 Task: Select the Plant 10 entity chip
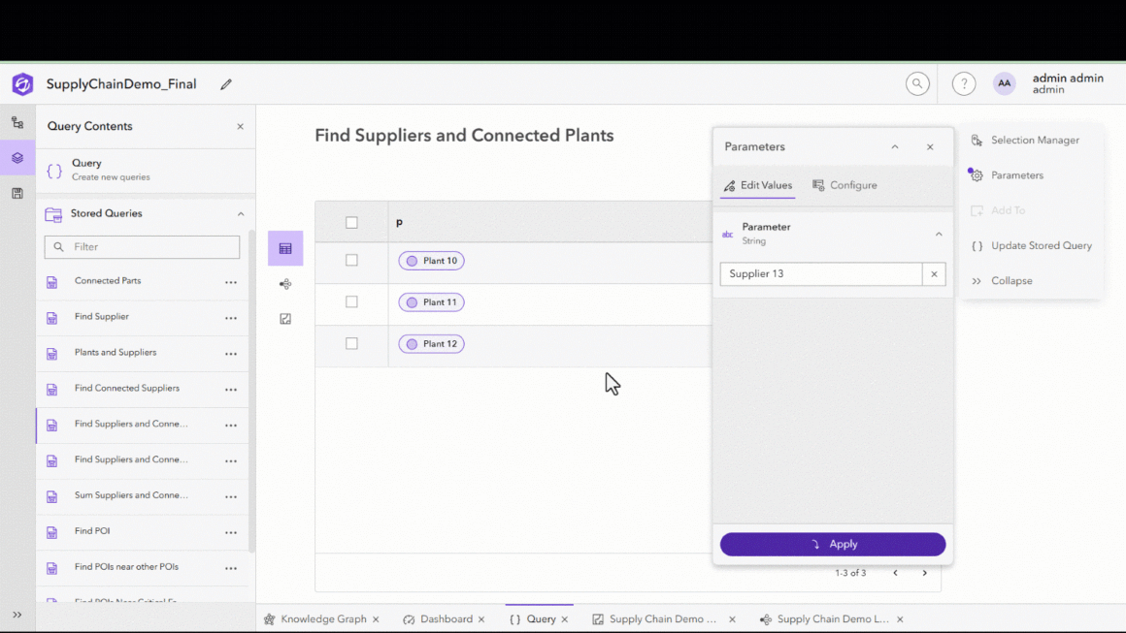432,261
